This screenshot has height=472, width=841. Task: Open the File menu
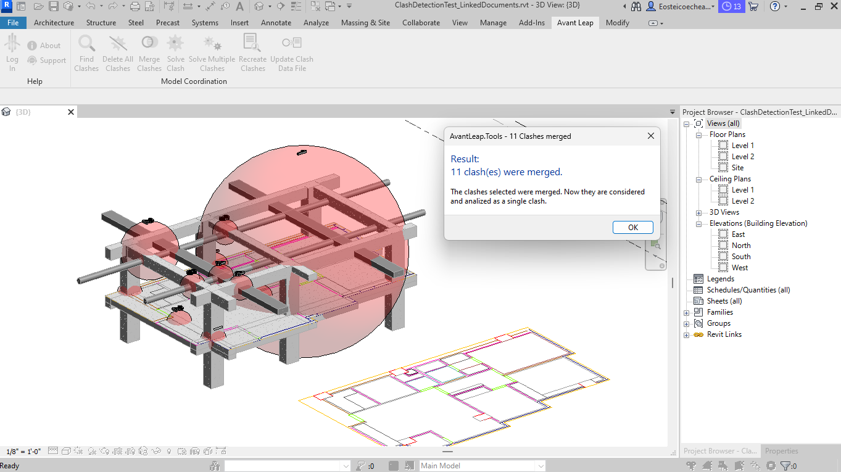point(13,23)
